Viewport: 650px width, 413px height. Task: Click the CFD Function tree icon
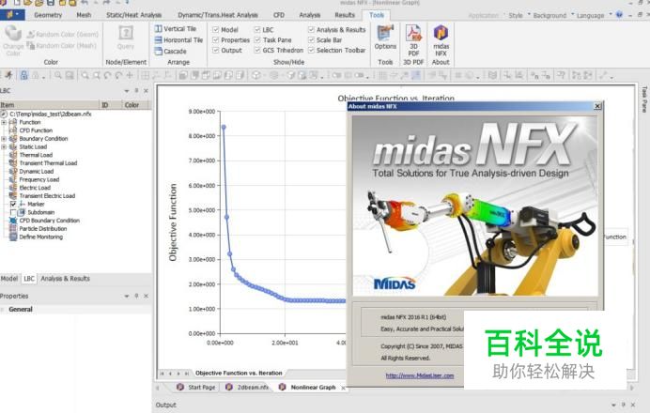point(13,130)
